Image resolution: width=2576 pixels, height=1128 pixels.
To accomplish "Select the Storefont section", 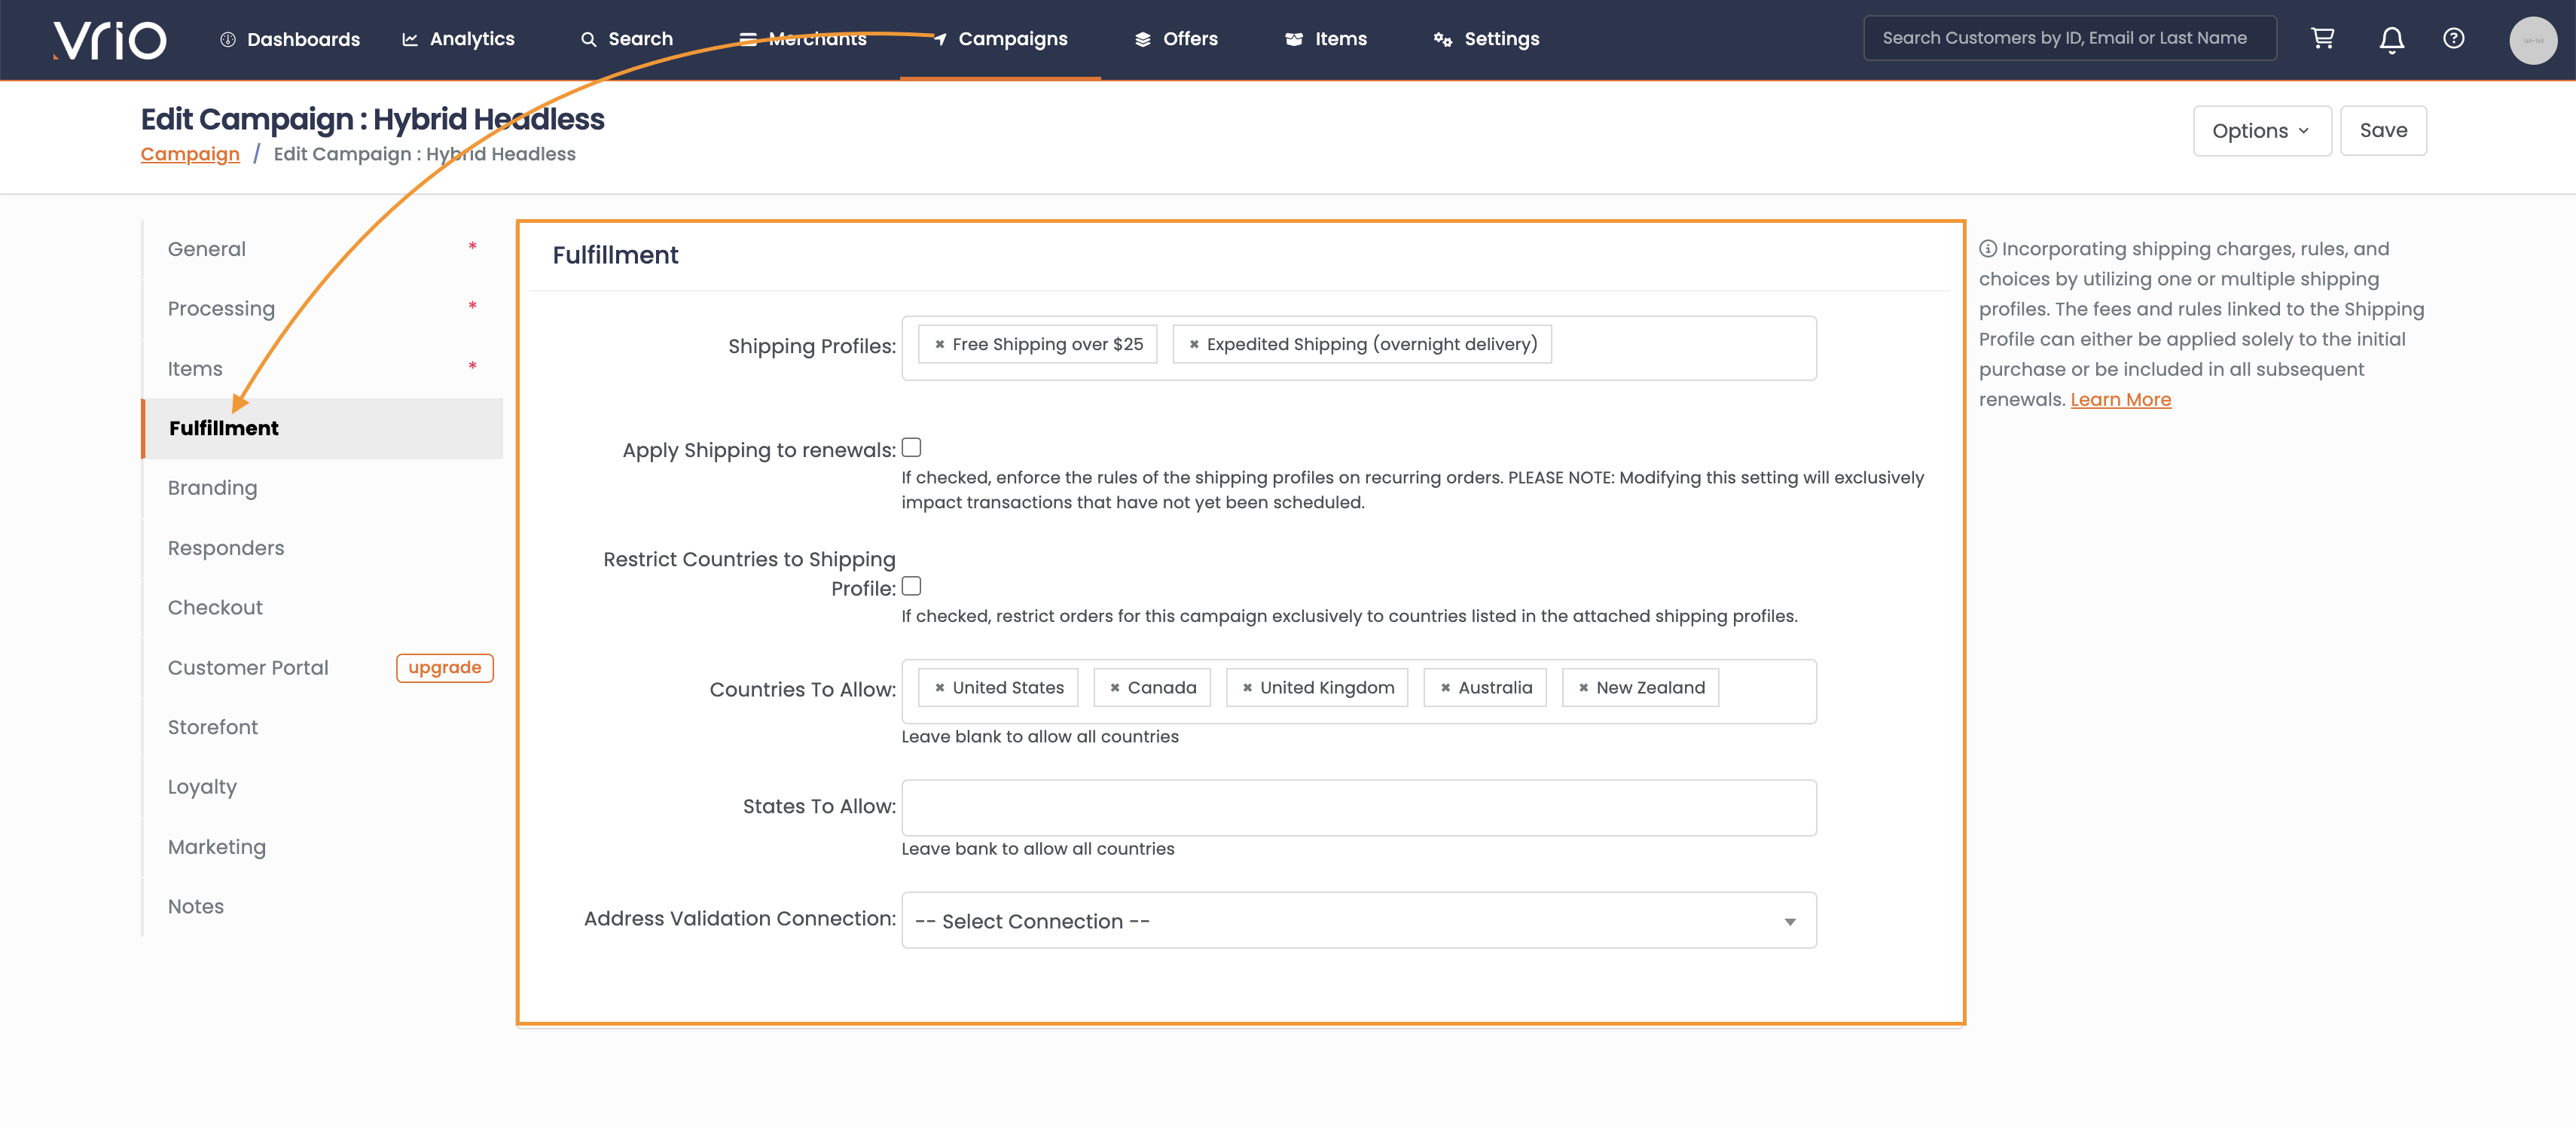I will [322, 727].
